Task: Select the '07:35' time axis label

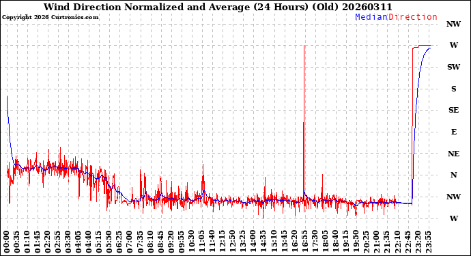Action: (140, 242)
